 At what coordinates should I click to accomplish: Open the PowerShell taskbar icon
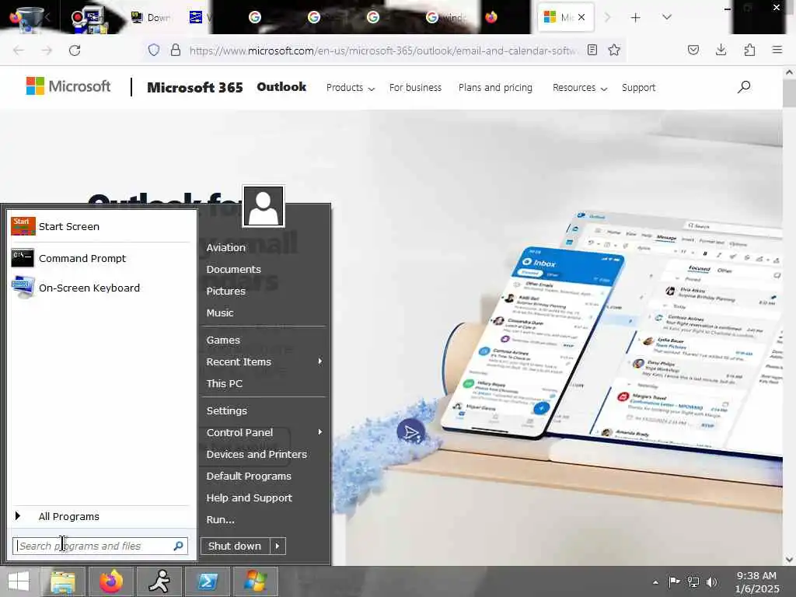click(x=207, y=581)
